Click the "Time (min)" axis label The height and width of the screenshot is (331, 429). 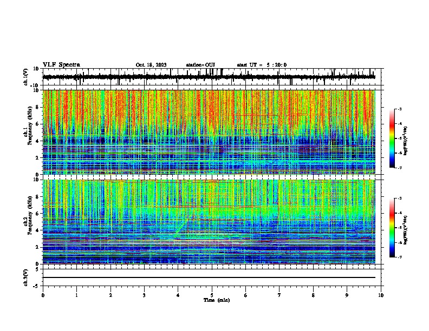217,300
